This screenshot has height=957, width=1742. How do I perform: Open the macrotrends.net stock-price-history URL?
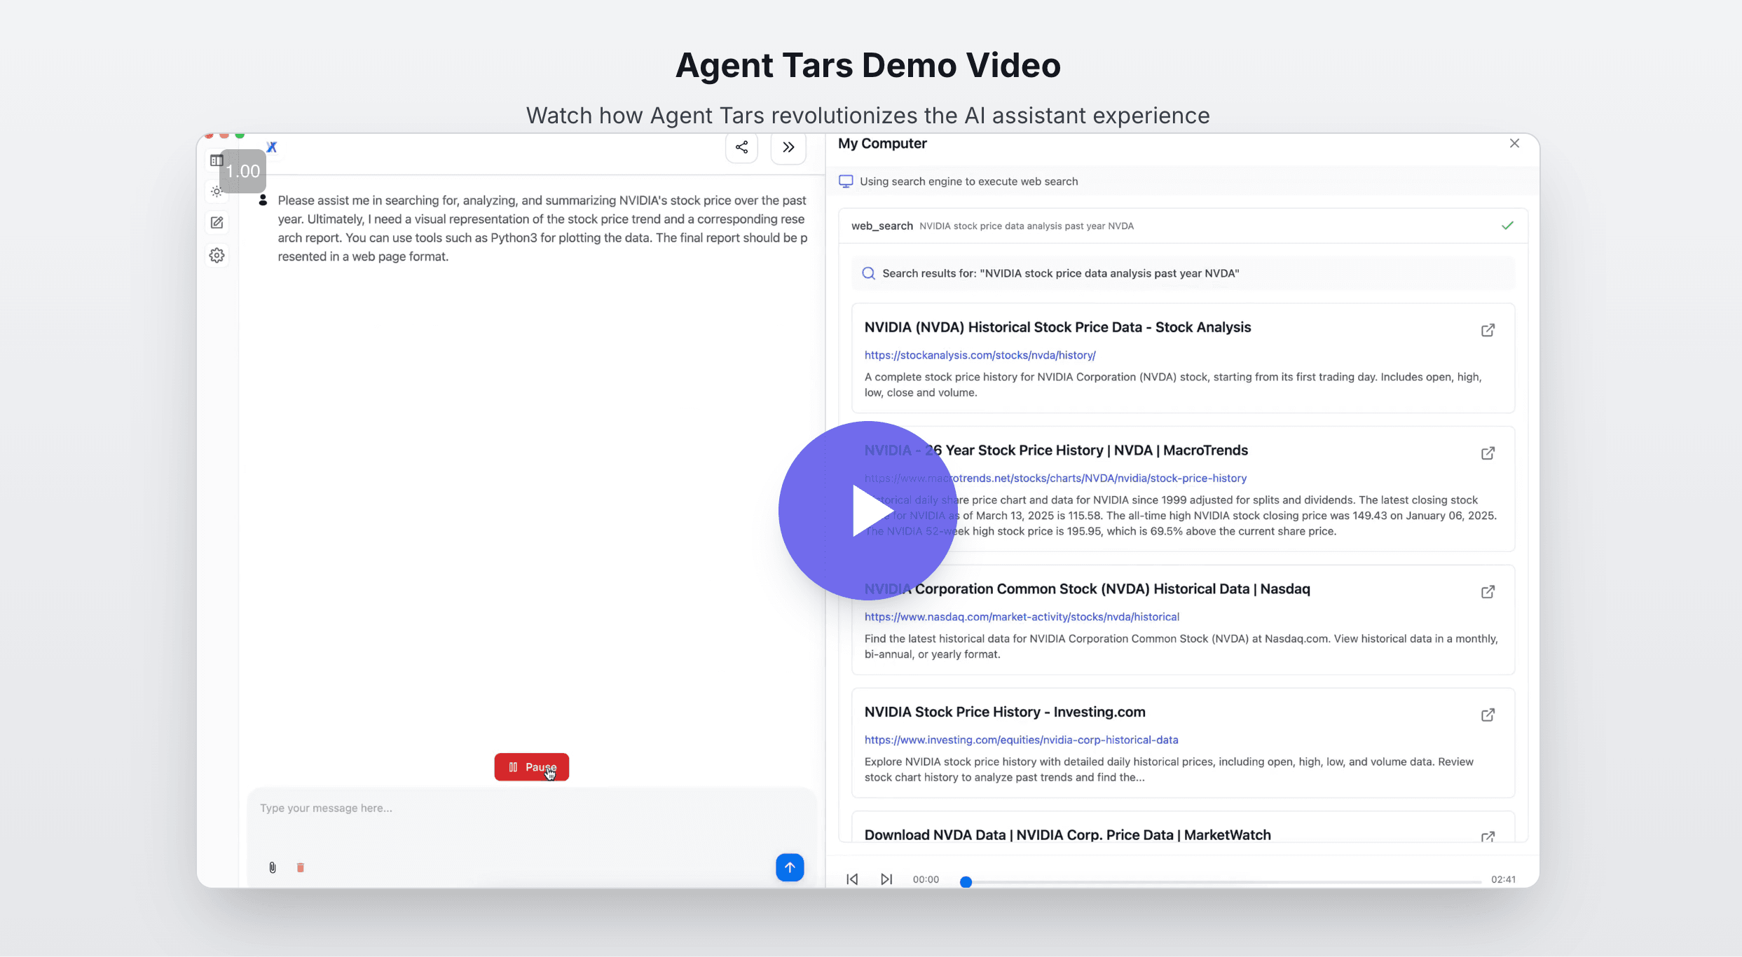tap(1055, 478)
